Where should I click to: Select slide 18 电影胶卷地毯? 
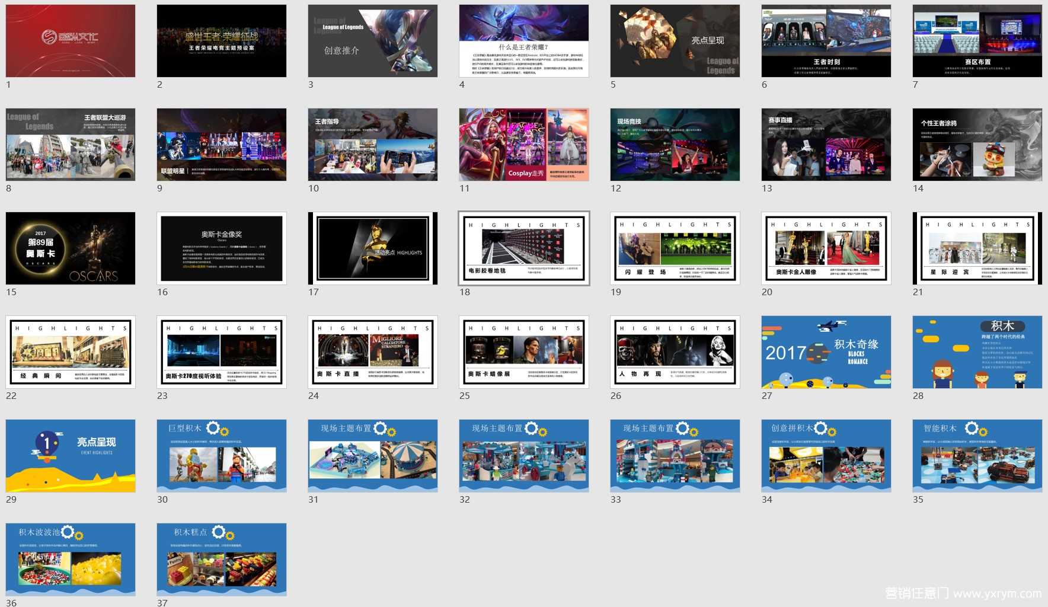point(524,248)
